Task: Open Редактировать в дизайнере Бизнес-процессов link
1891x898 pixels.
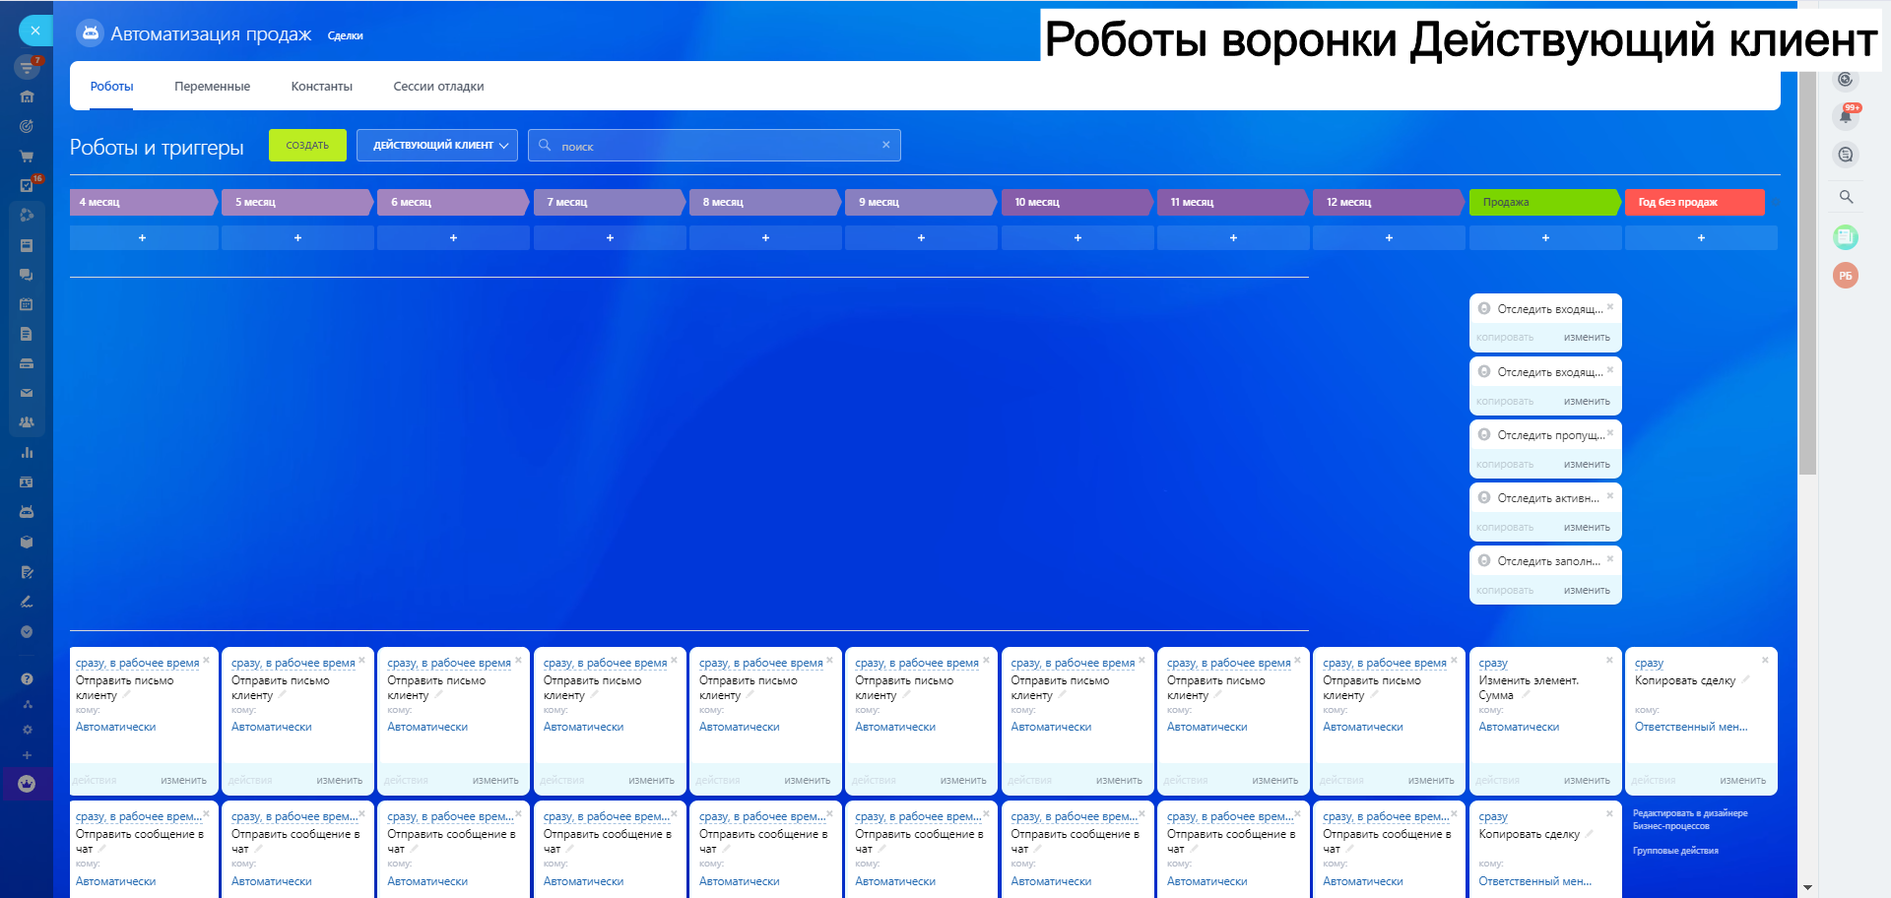Action: [1690, 819]
